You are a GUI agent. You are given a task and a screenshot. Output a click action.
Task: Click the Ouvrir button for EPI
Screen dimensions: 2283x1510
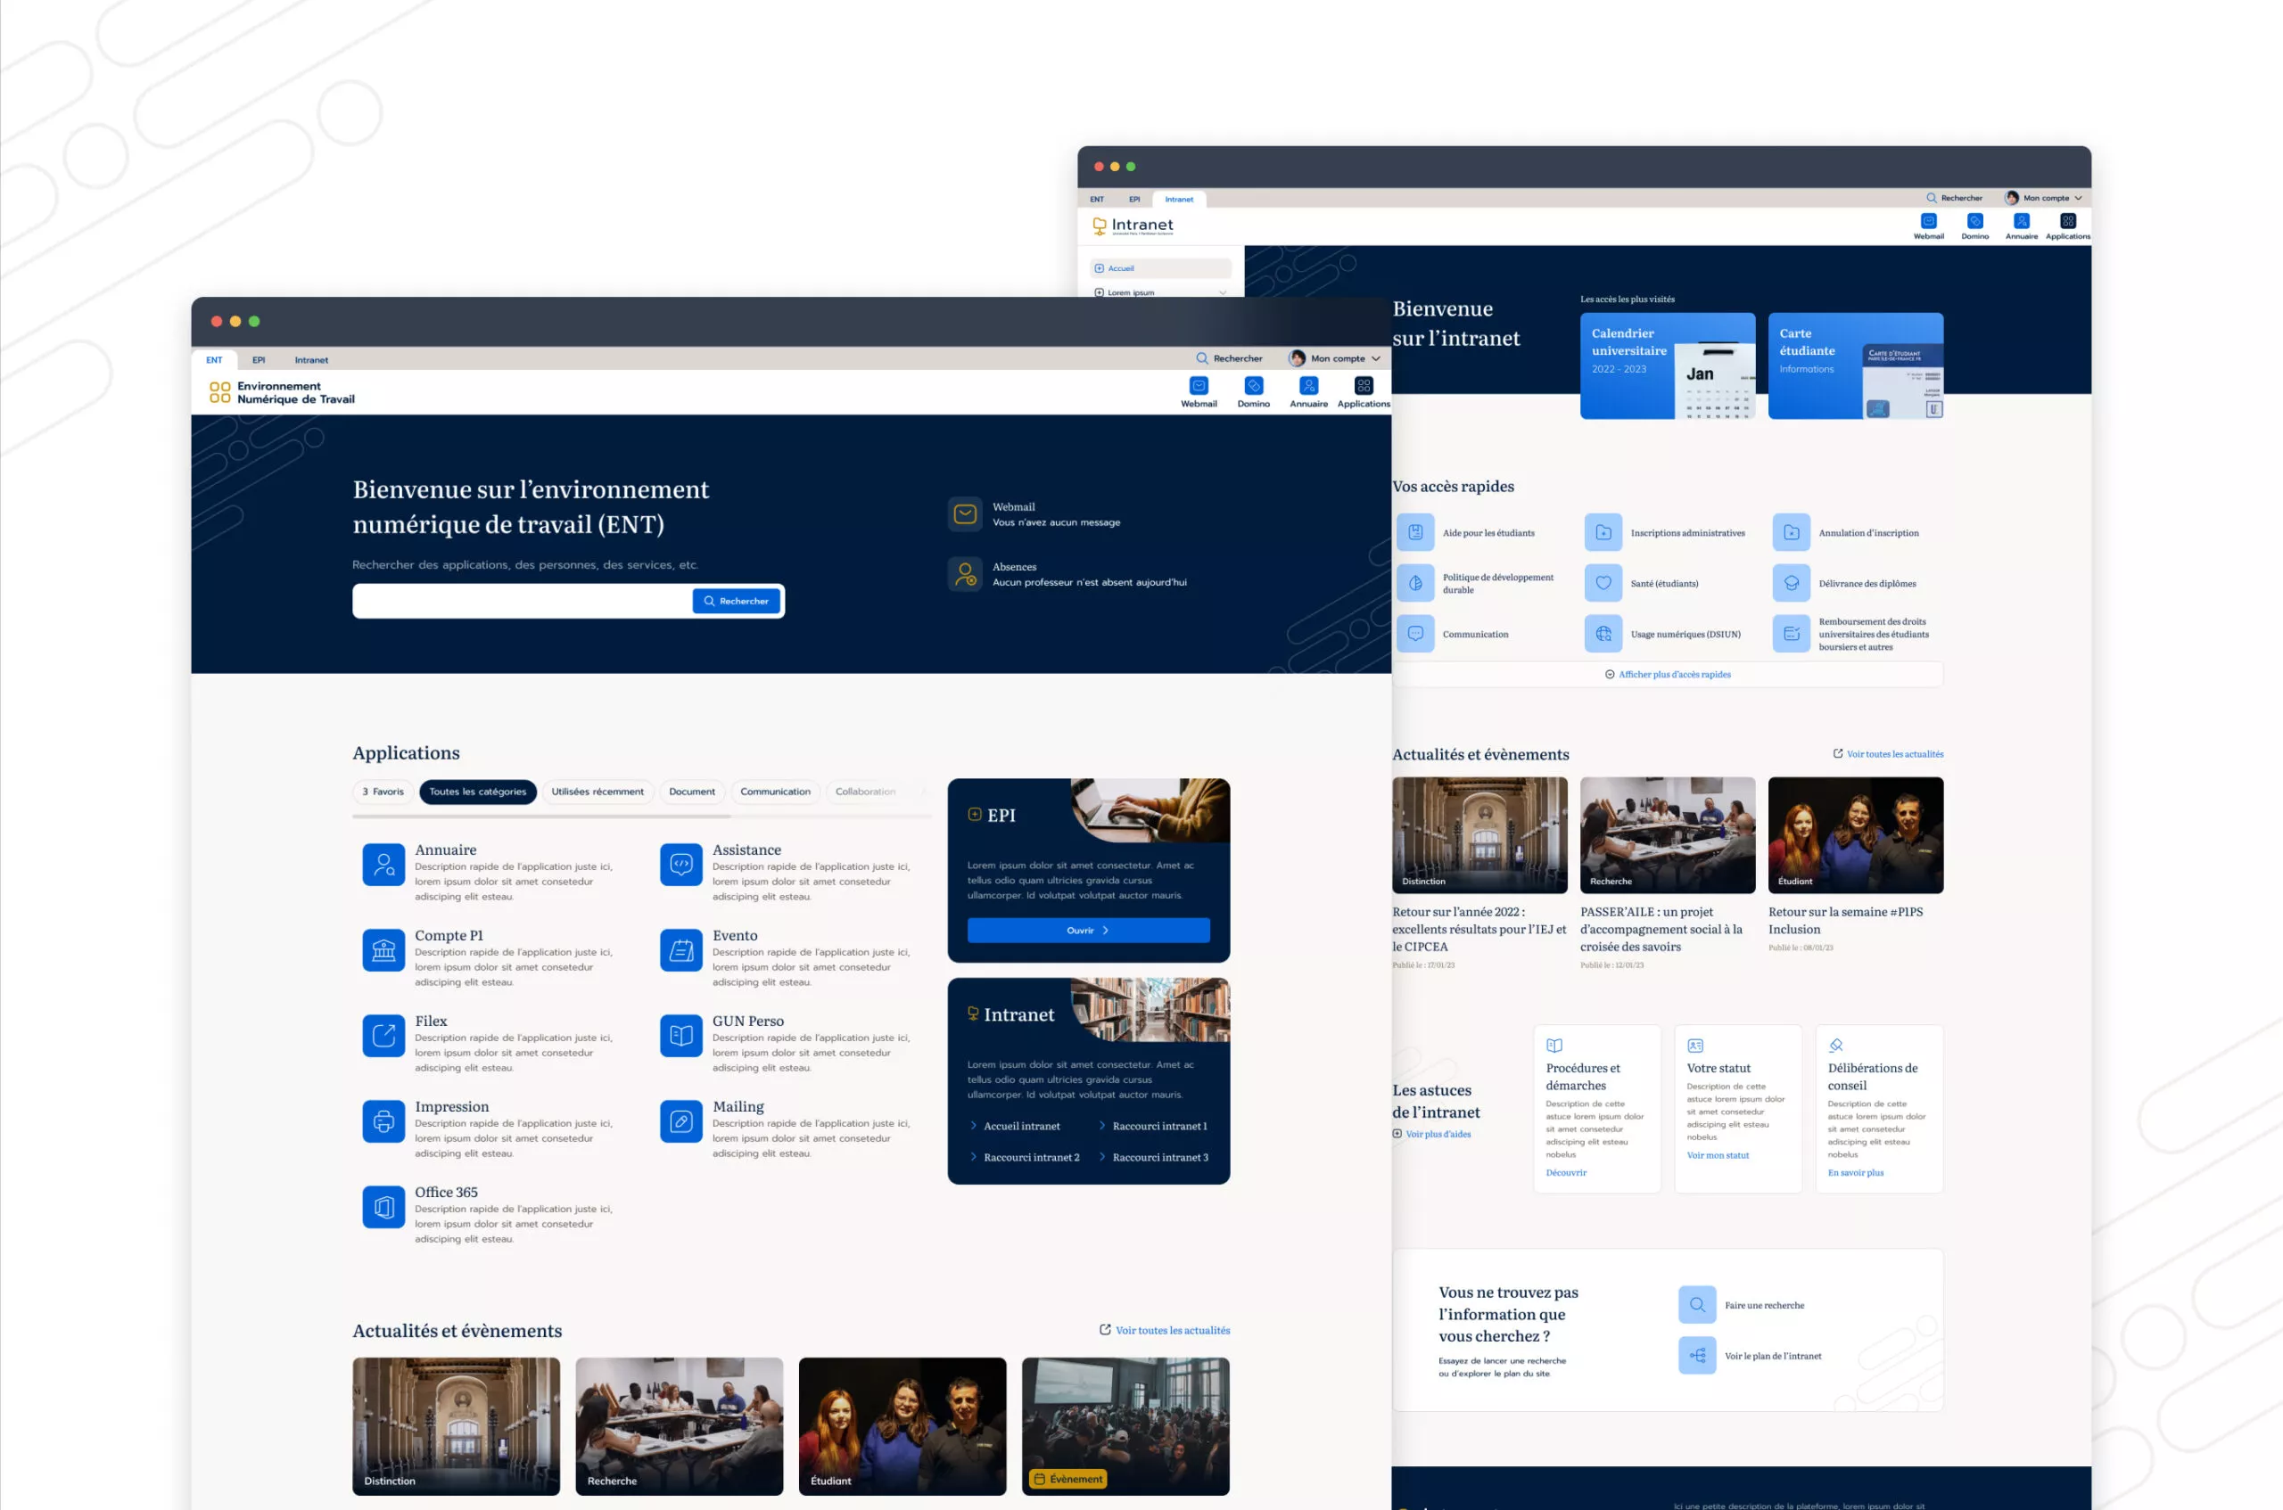(1089, 935)
